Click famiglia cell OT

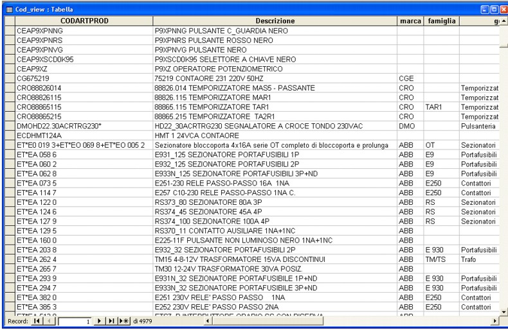pyautogui.click(x=442, y=145)
